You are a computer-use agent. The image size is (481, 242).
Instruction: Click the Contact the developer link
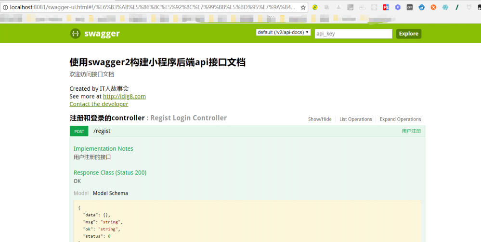pos(99,104)
